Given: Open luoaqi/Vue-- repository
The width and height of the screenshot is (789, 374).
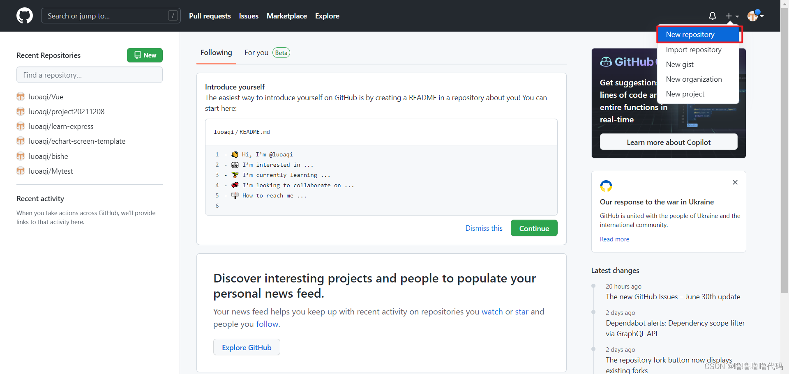Looking at the screenshot, I should pos(49,97).
